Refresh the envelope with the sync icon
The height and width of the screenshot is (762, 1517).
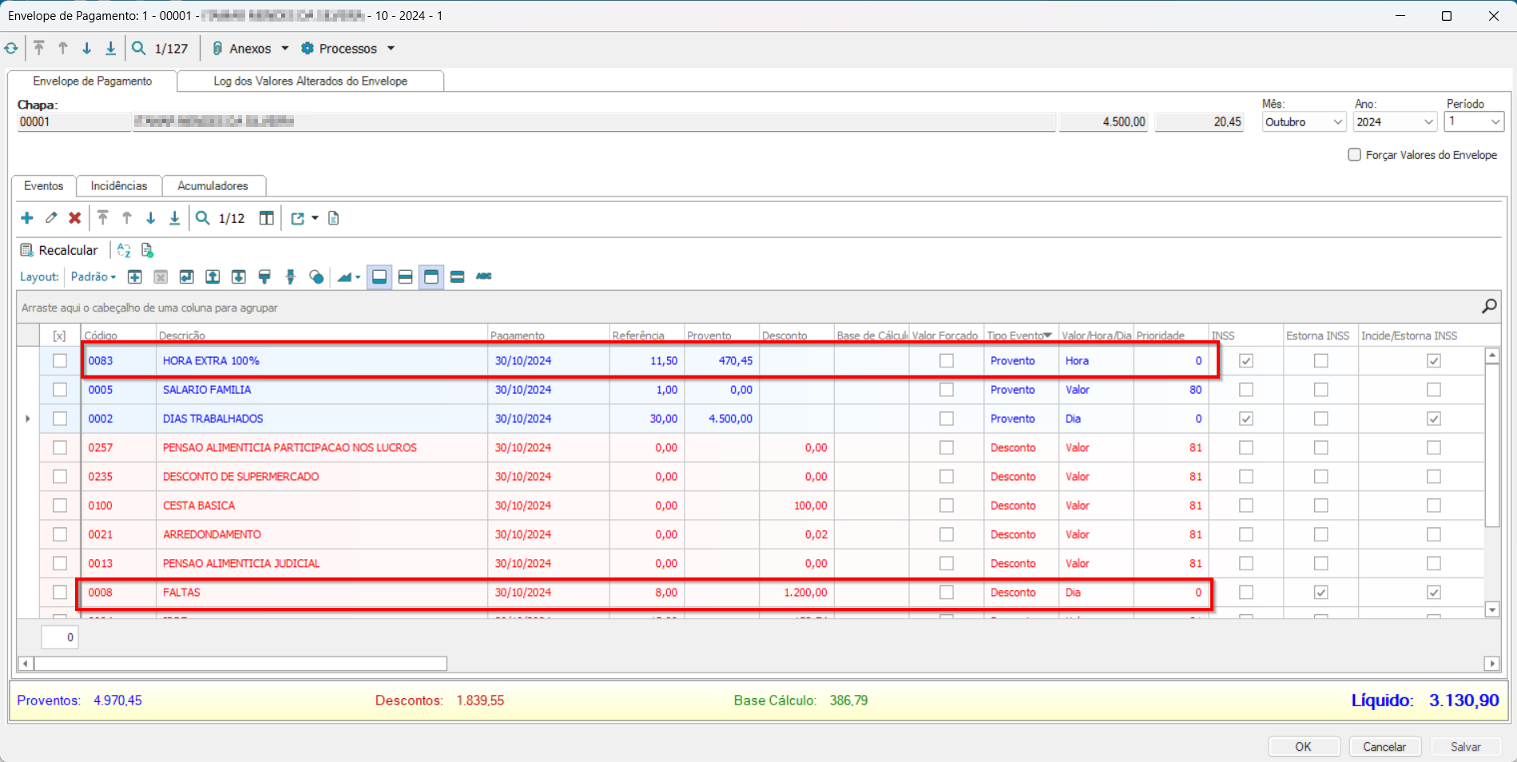click(x=11, y=48)
